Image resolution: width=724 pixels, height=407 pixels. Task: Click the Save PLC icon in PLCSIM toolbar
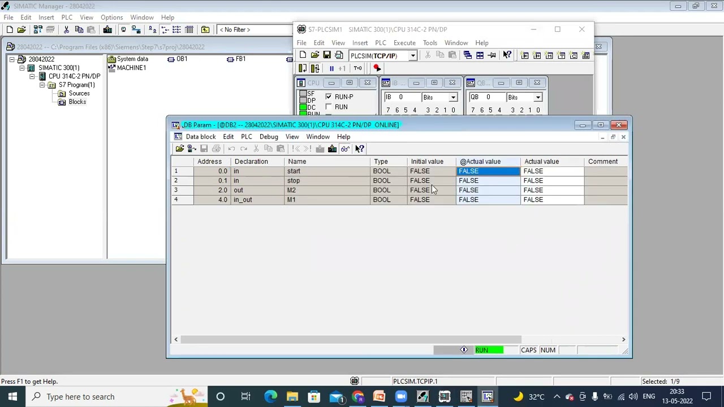pyautogui.click(x=326, y=55)
